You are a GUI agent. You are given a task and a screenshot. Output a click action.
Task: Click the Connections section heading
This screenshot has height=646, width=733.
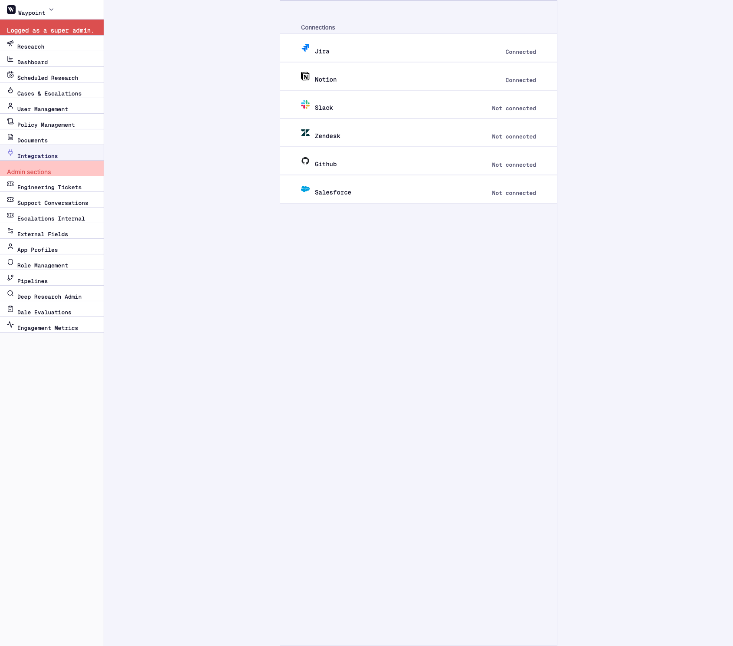[318, 27]
